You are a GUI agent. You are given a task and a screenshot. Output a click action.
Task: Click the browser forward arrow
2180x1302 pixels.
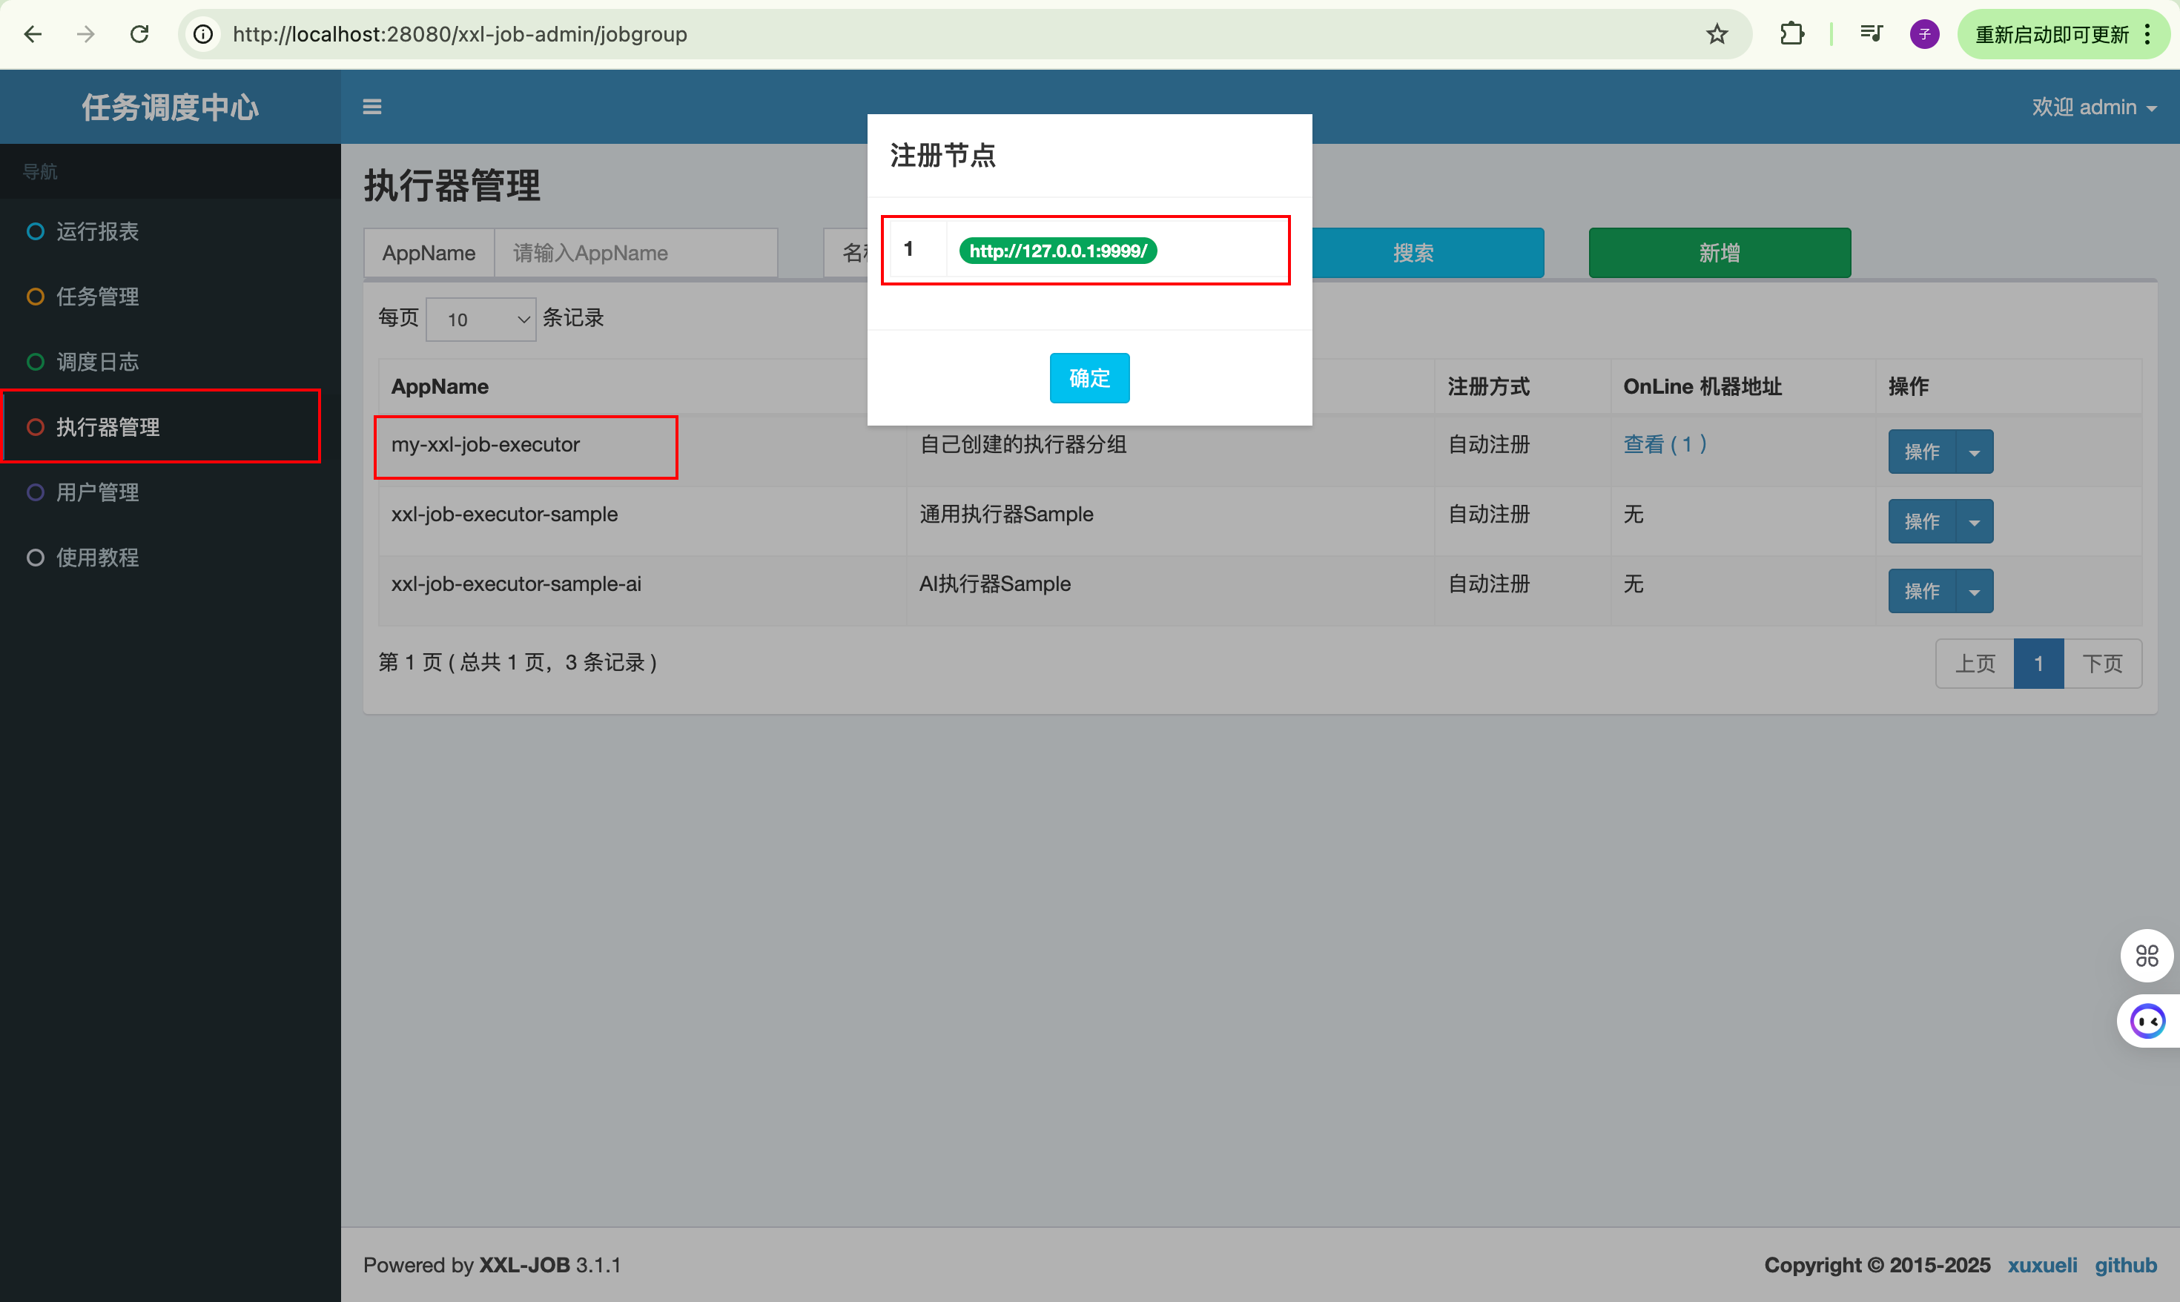pyautogui.click(x=86, y=34)
